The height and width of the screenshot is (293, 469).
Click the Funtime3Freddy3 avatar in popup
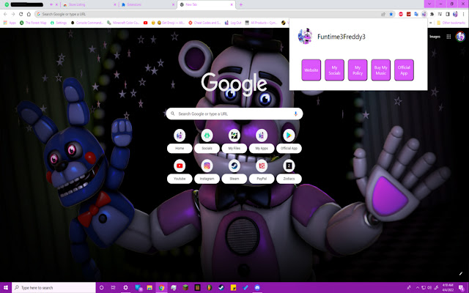pos(305,37)
